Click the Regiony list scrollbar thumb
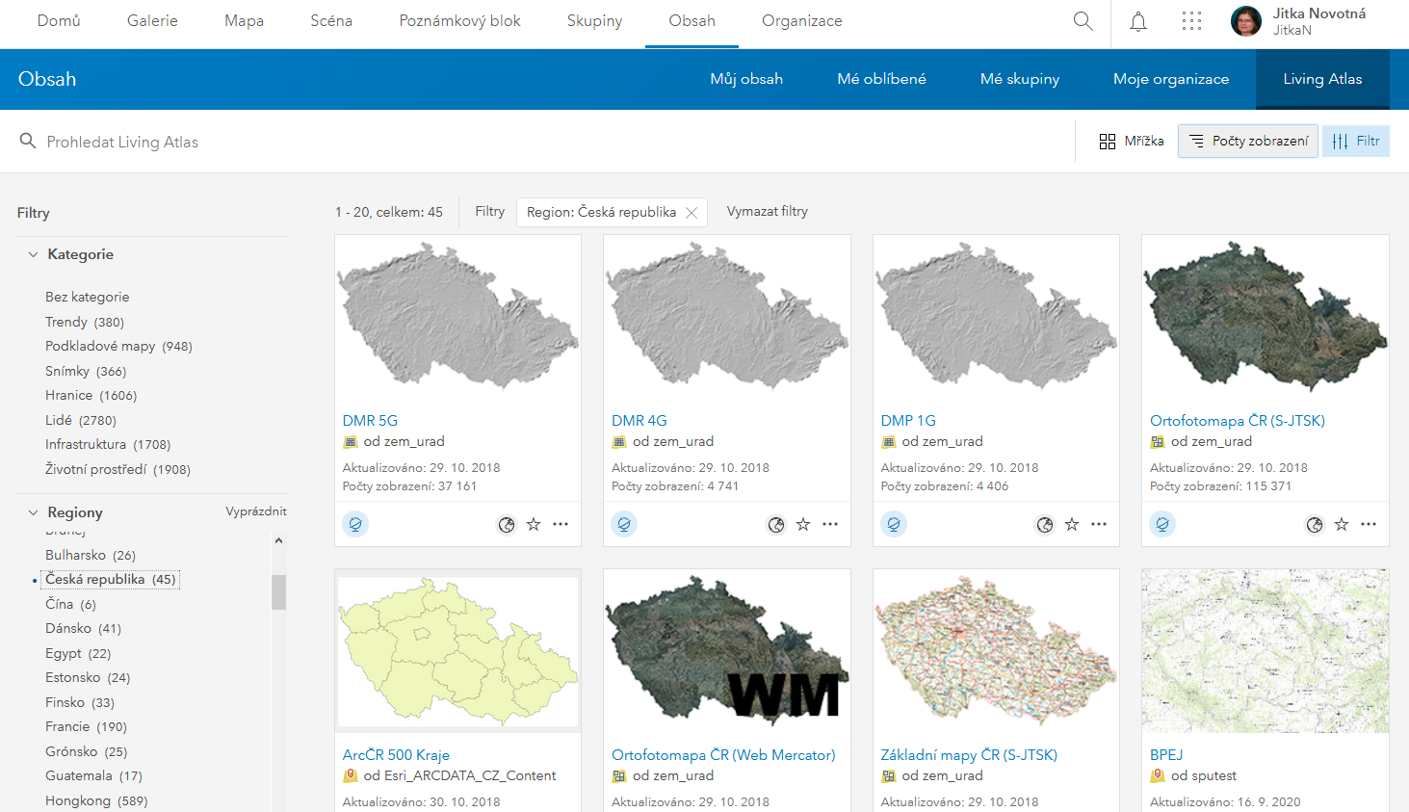Viewport: 1409px width, 812px height. (278, 592)
